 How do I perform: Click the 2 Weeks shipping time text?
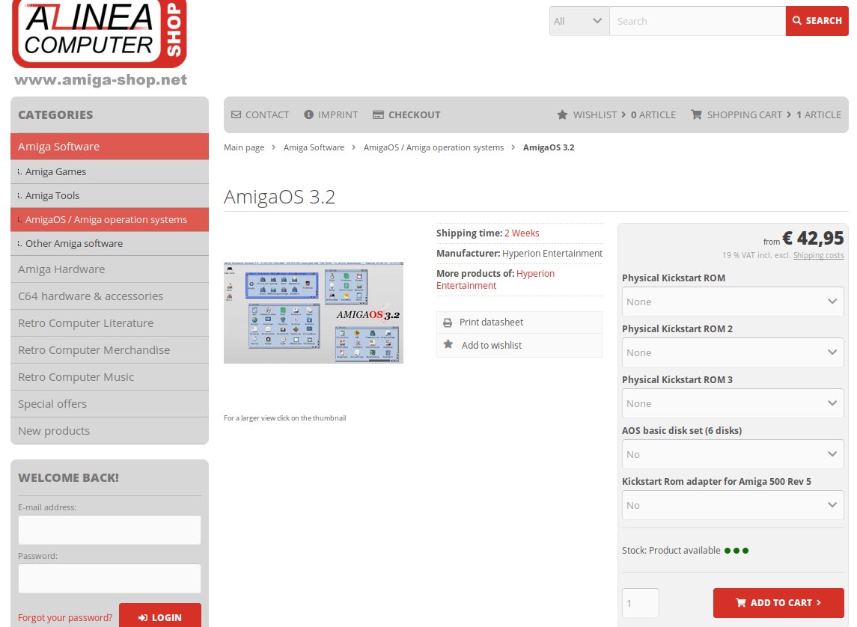522,233
